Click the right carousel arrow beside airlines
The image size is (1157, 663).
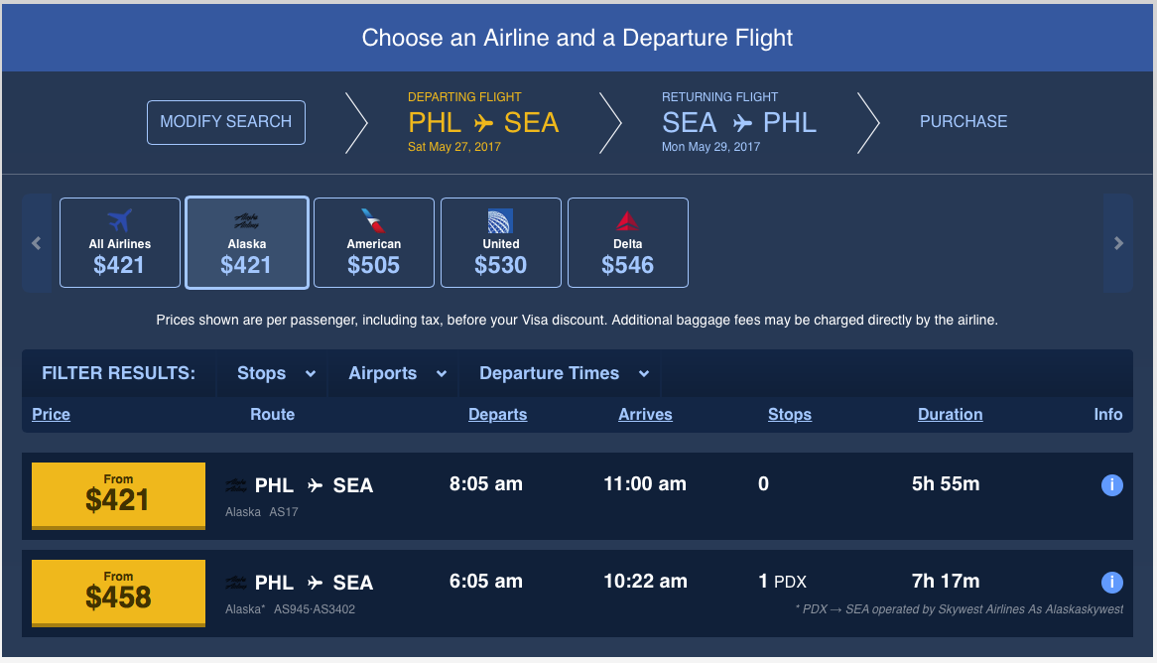tap(1118, 243)
